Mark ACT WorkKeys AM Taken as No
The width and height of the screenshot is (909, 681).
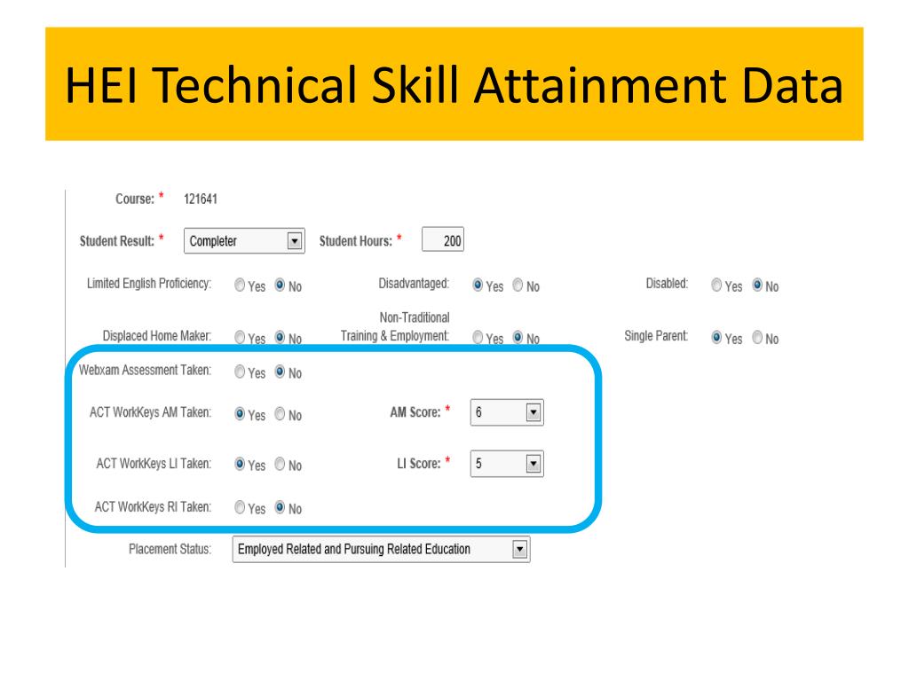(x=280, y=413)
